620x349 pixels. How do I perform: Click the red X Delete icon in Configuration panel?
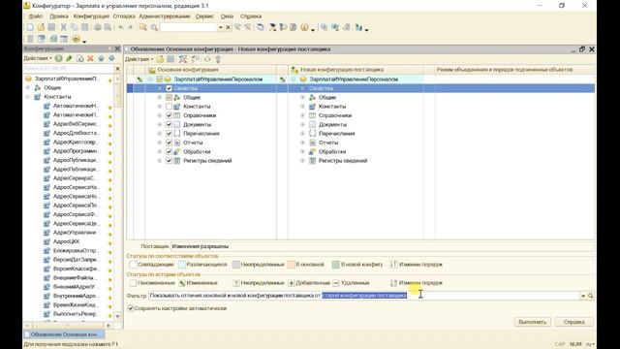90,58
